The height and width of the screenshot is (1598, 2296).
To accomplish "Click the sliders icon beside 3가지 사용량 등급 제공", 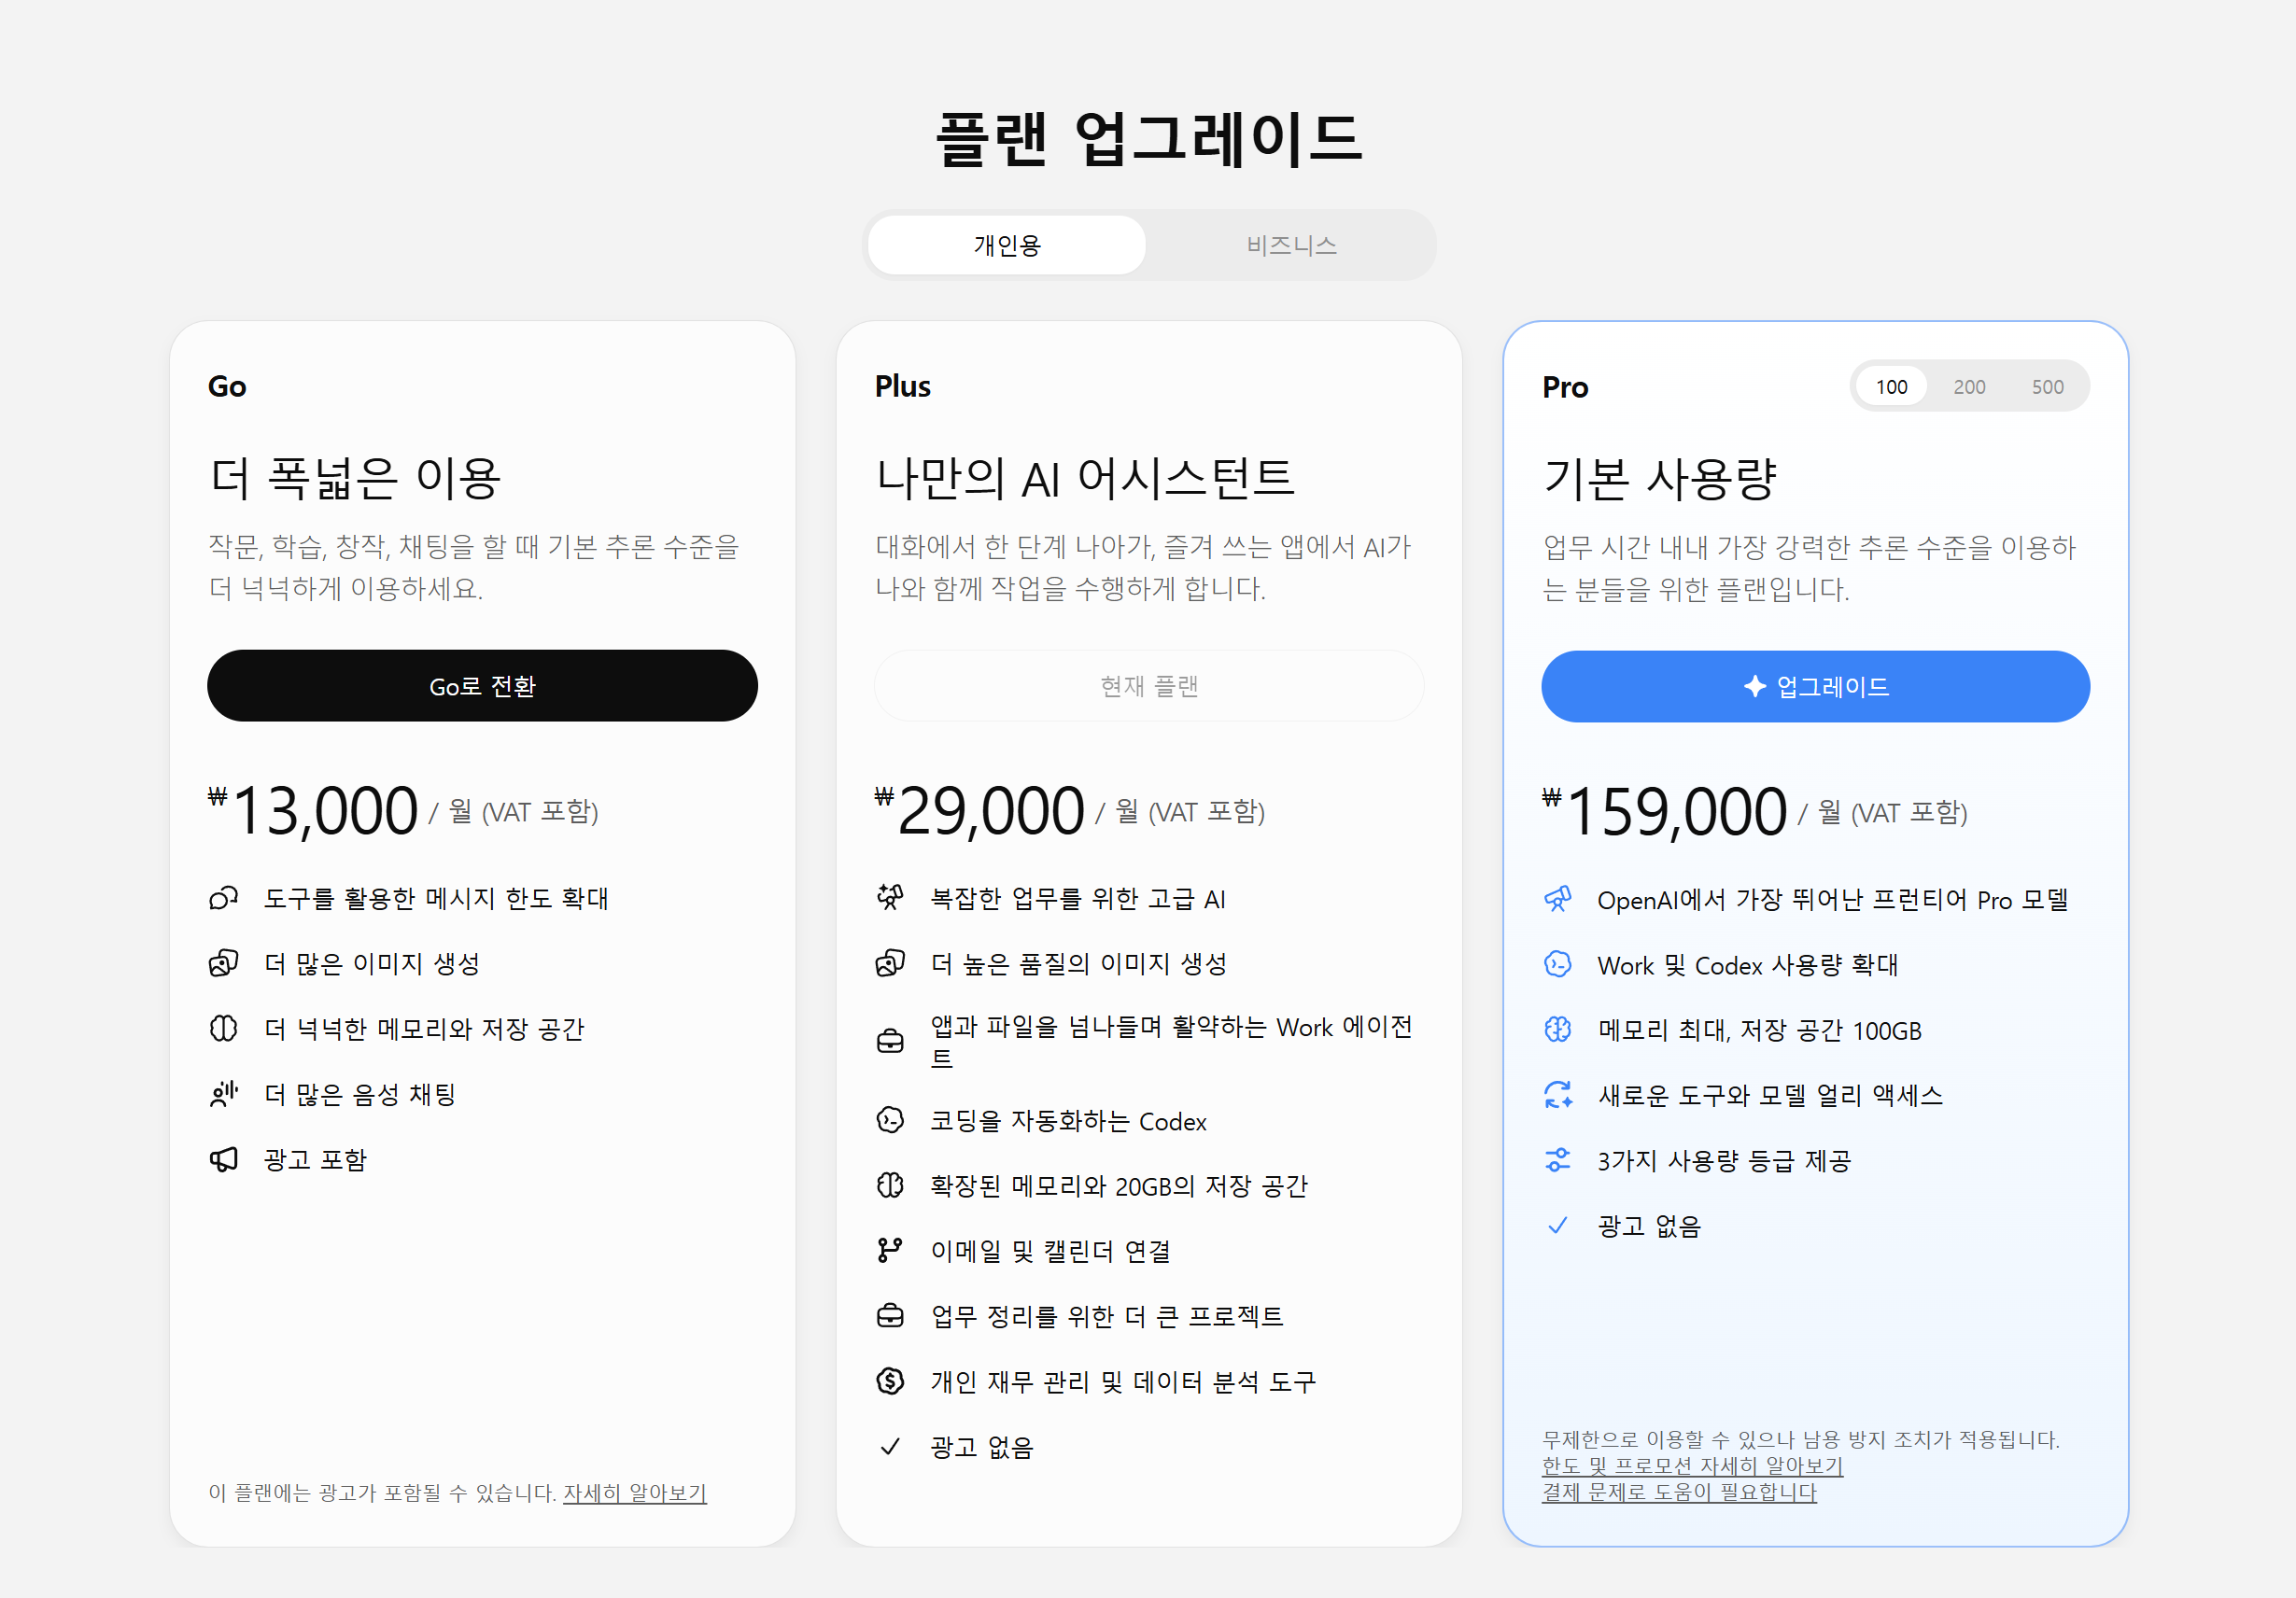I will tap(1557, 1160).
